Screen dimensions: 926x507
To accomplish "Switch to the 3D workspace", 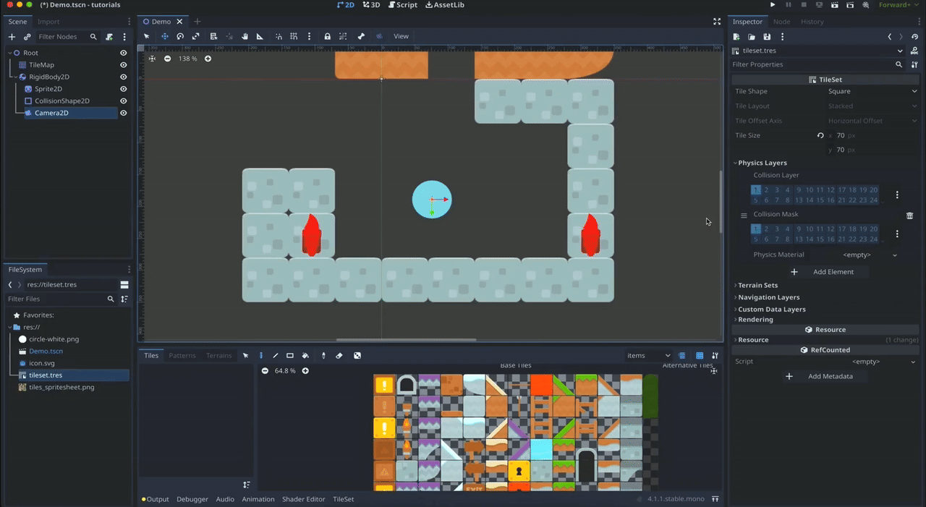I will 371,5.
